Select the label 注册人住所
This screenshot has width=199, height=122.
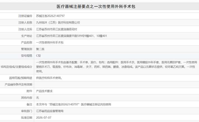(x=25, y=29)
